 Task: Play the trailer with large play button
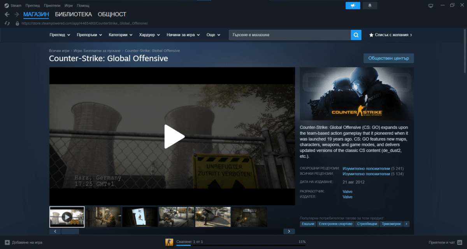[x=174, y=136]
